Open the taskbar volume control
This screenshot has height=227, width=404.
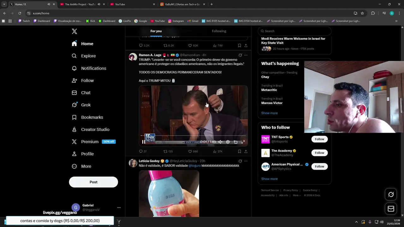[x=382, y=222]
